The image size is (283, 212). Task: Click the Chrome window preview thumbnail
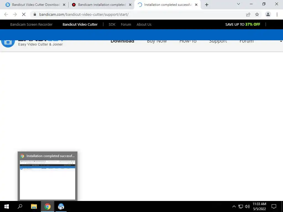[x=48, y=180]
